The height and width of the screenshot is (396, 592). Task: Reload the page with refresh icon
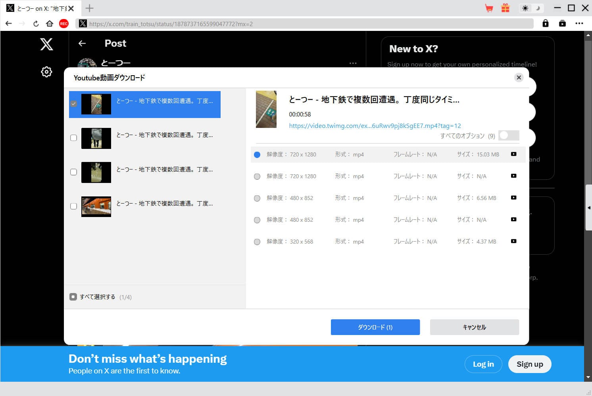36,24
